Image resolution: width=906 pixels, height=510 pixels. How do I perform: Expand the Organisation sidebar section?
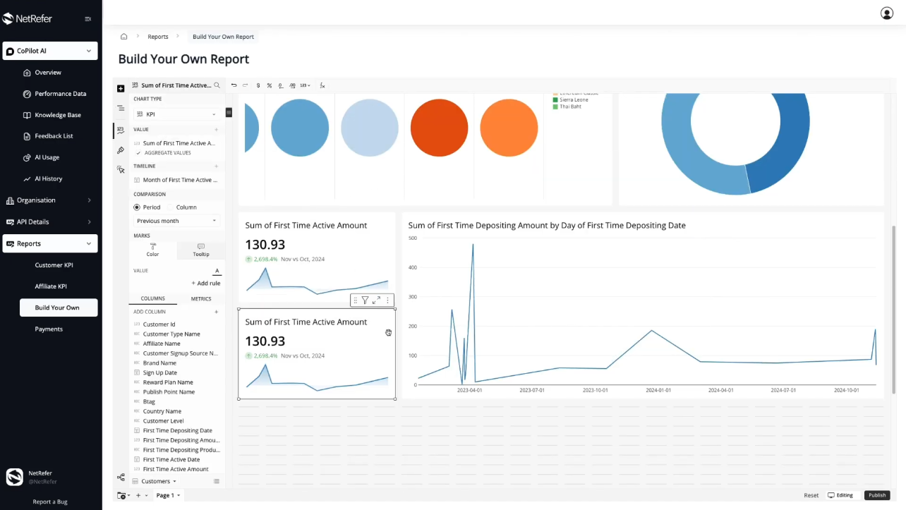(50, 200)
